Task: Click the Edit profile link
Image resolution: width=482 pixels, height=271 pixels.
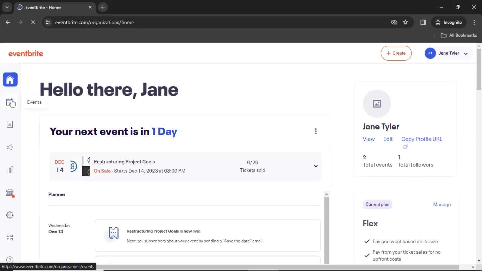Action: click(388, 139)
